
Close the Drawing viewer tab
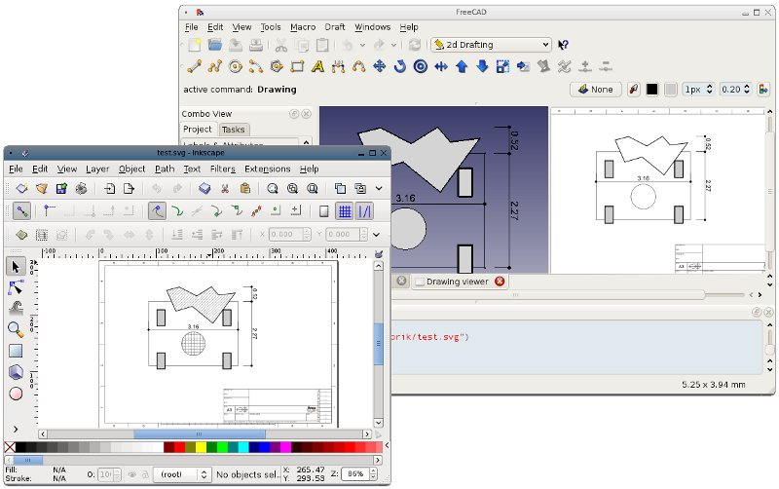coord(500,282)
